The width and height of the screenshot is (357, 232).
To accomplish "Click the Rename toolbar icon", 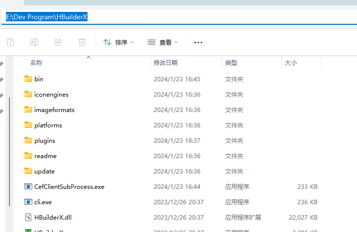I will [x=34, y=42].
